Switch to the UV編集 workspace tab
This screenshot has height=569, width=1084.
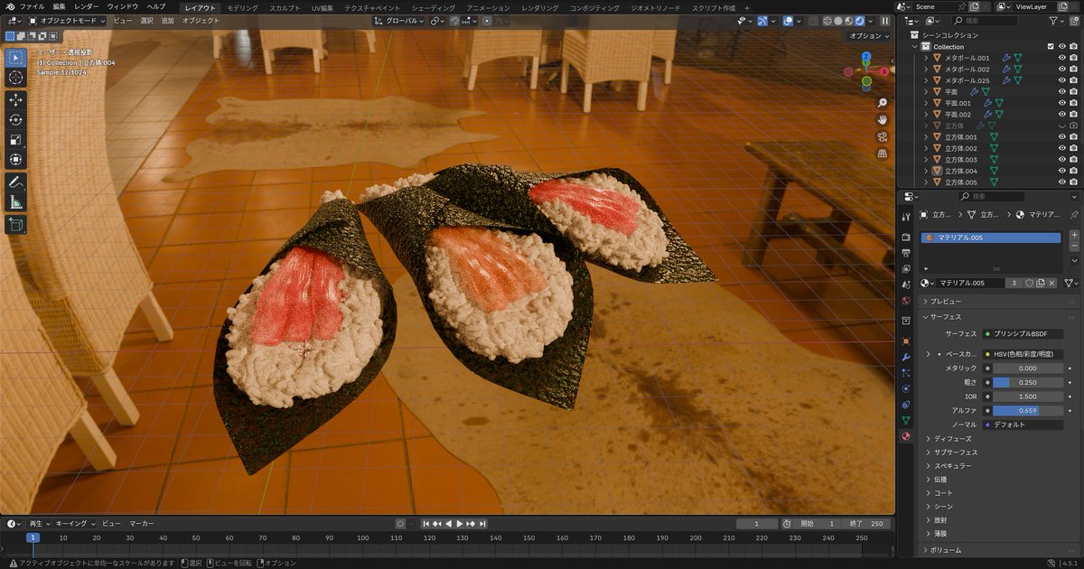point(322,7)
